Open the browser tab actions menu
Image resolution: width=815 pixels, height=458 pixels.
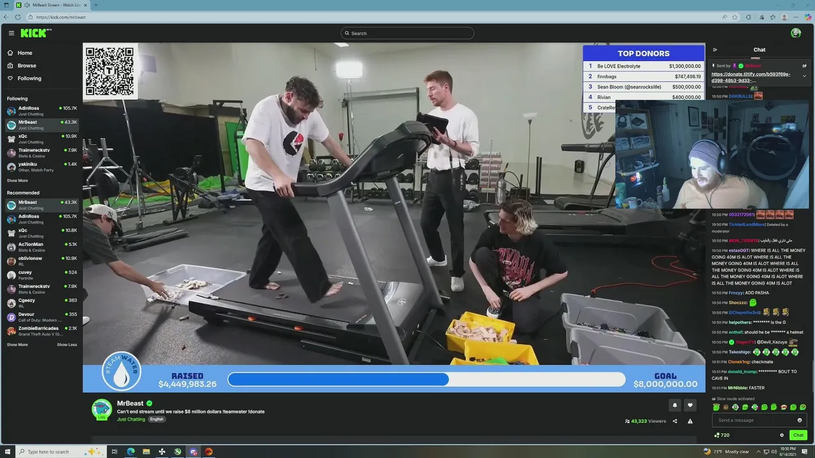[5, 5]
